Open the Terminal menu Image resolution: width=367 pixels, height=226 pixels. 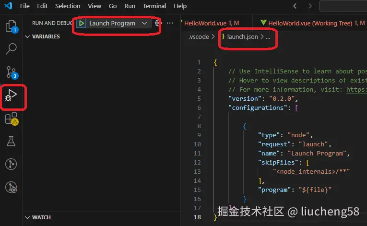click(154, 6)
